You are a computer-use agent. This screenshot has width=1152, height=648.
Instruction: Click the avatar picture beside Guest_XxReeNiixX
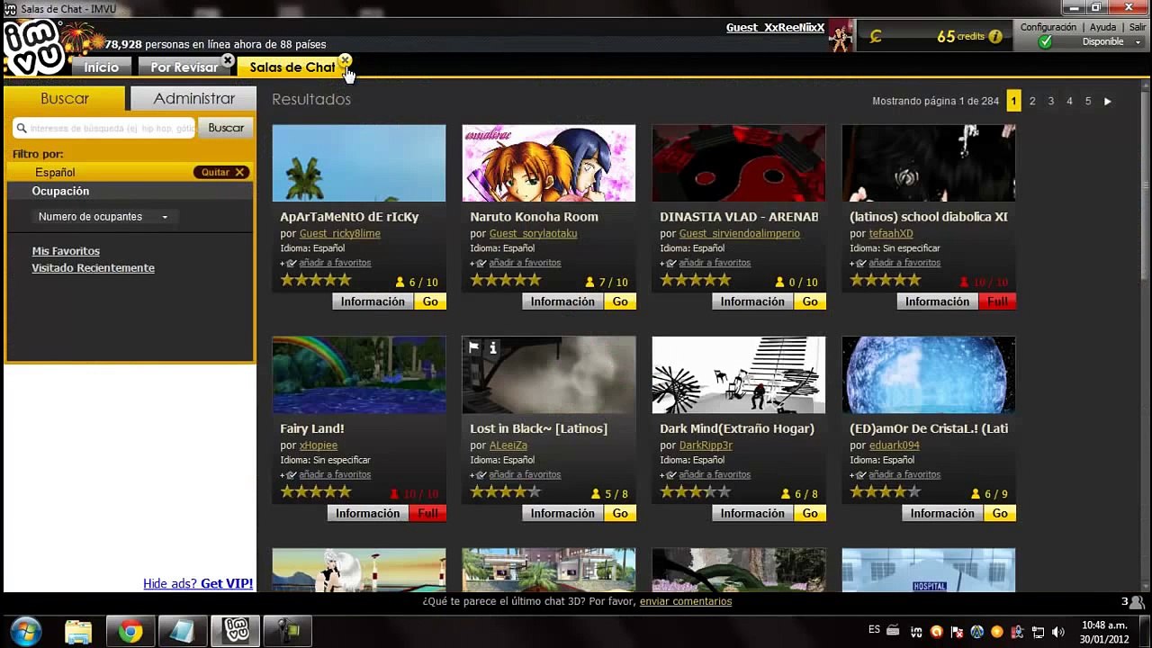[x=841, y=36]
